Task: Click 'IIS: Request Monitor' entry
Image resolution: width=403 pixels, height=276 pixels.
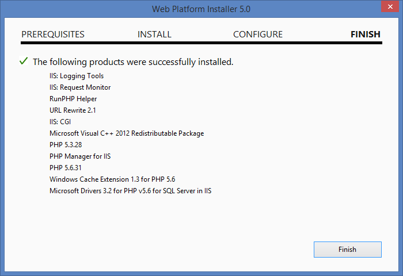Action: coord(80,87)
